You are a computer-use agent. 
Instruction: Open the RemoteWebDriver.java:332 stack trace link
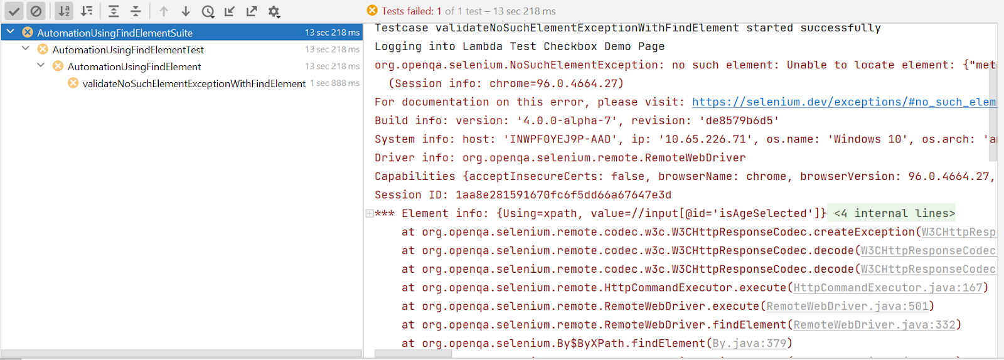pyautogui.click(x=873, y=325)
